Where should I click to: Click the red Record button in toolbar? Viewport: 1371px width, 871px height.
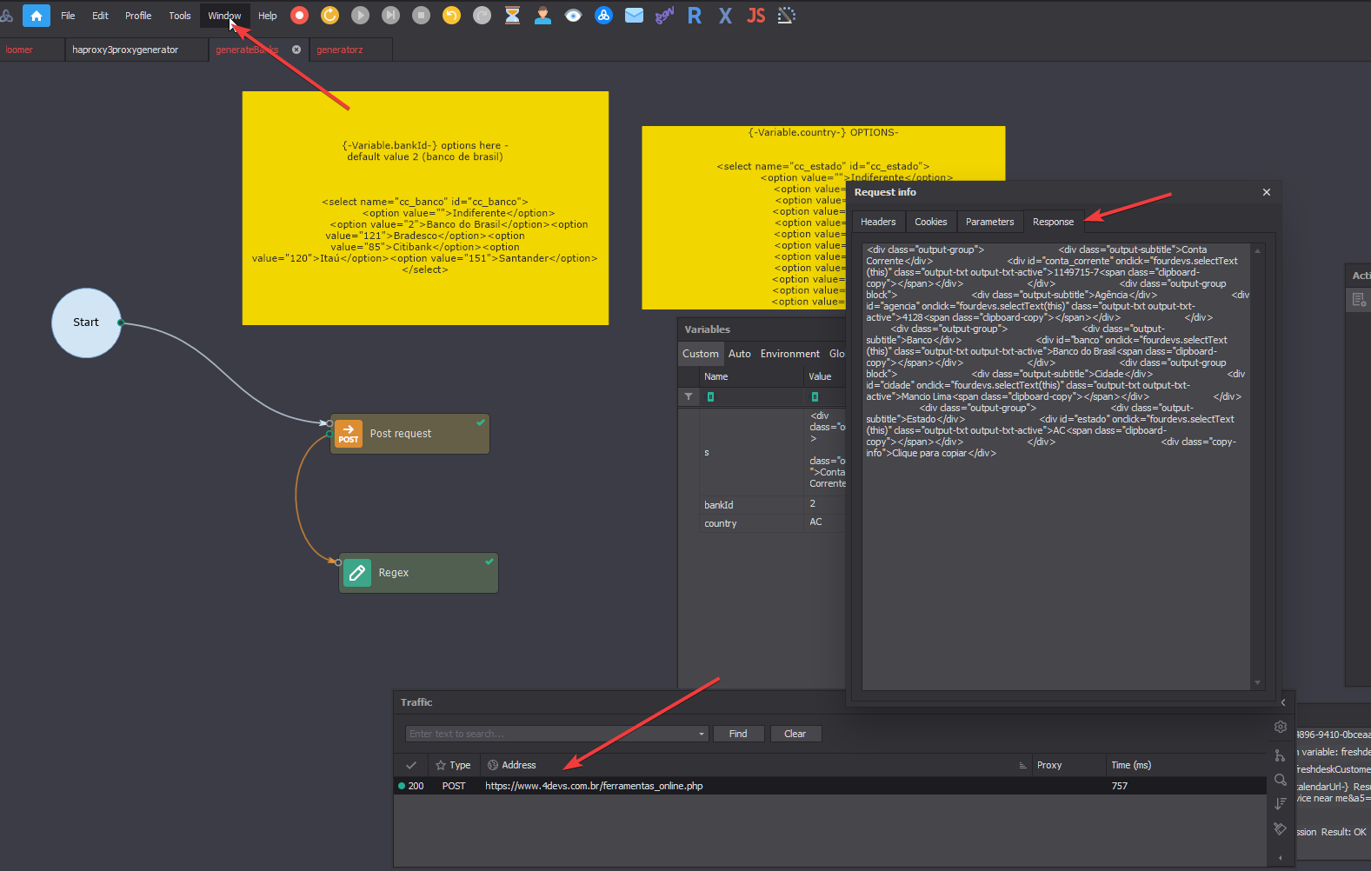[299, 16]
